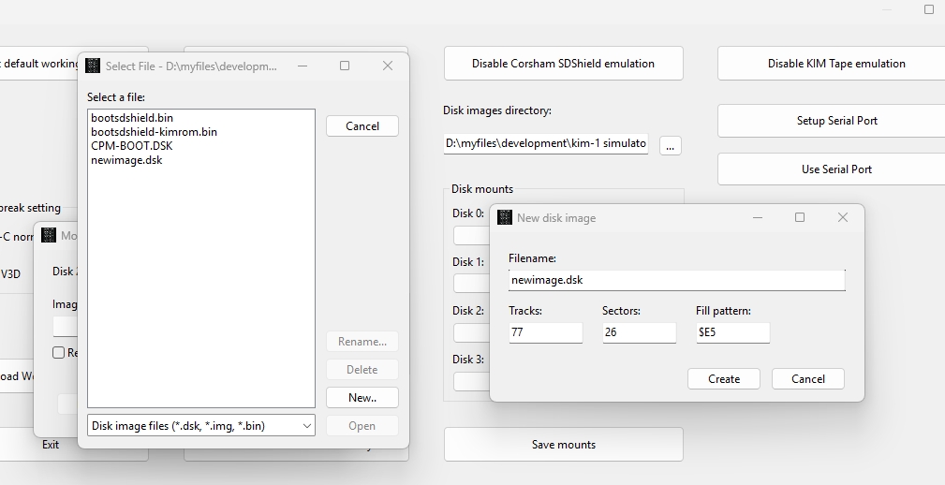This screenshot has width=945, height=485.
Task: Focus the Tracks input field
Action: click(545, 331)
